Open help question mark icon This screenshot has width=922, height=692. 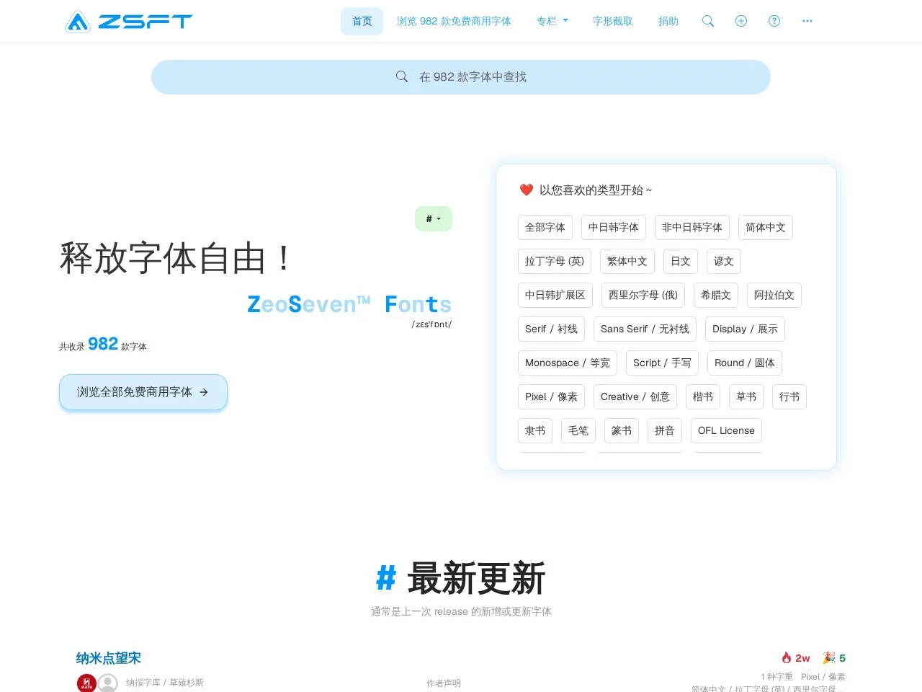774,22
